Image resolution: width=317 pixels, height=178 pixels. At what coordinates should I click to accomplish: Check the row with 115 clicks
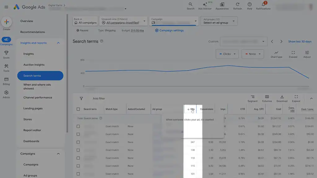78,166
